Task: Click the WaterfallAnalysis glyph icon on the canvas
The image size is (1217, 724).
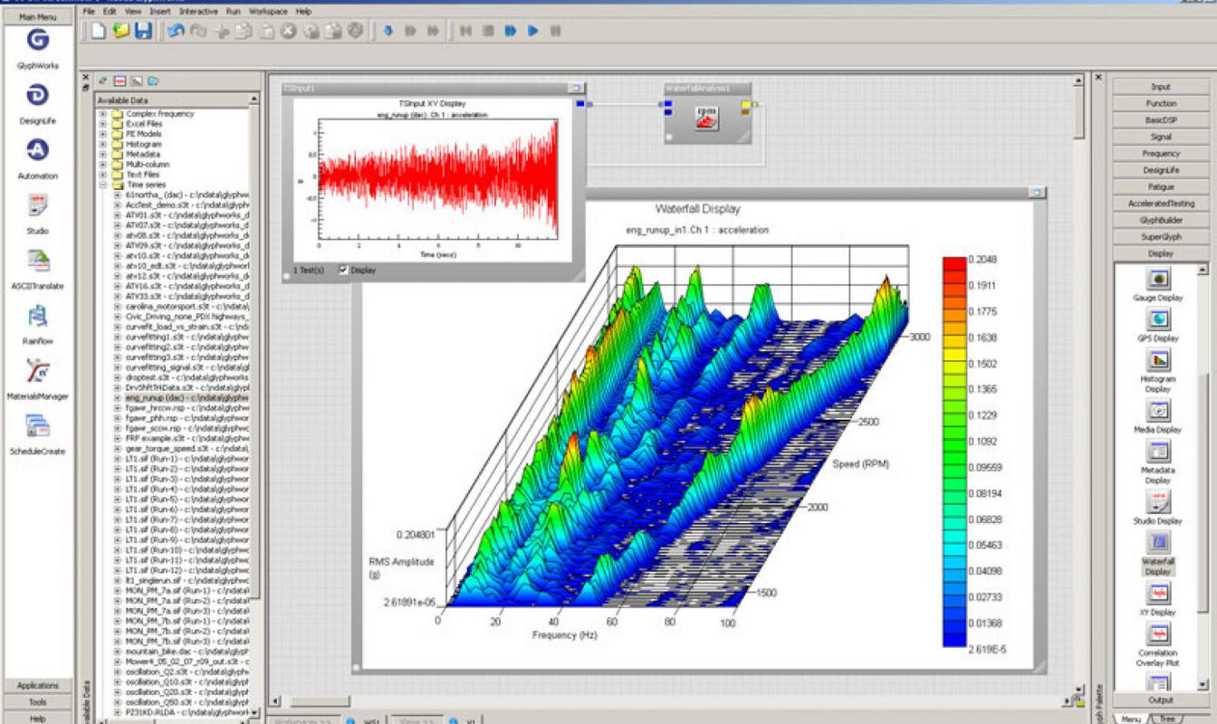Action: pyautogui.click(x=706, y=118)
